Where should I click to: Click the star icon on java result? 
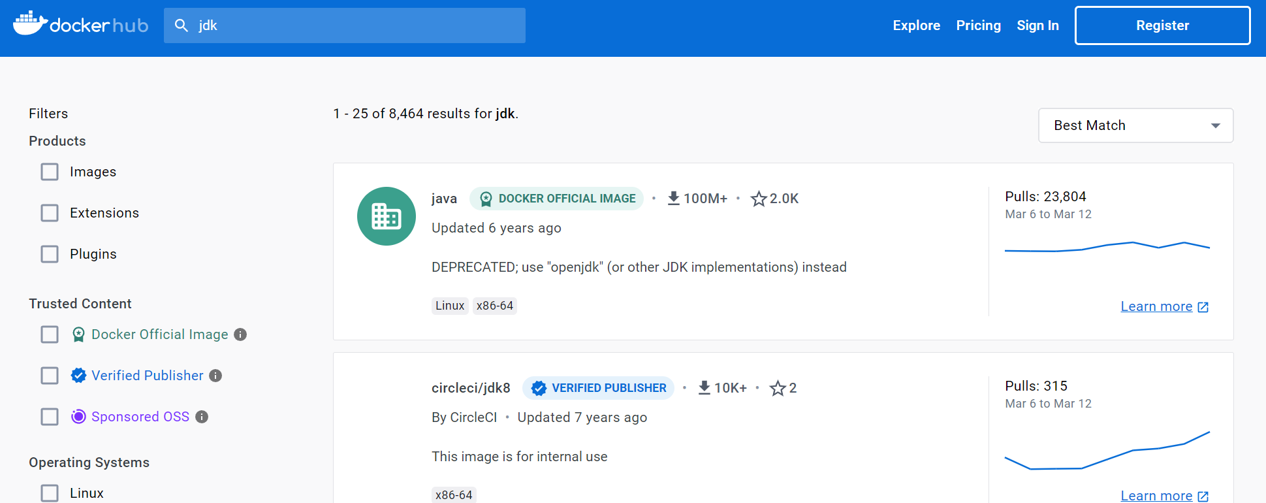[x=758, y=199]
